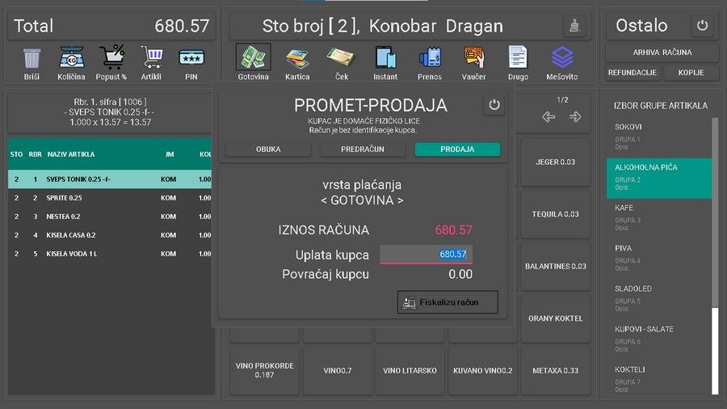Viewport: 727px width, 409px height.
Task: Choose Ček check payment icon
Action: (x=341, y=59)
